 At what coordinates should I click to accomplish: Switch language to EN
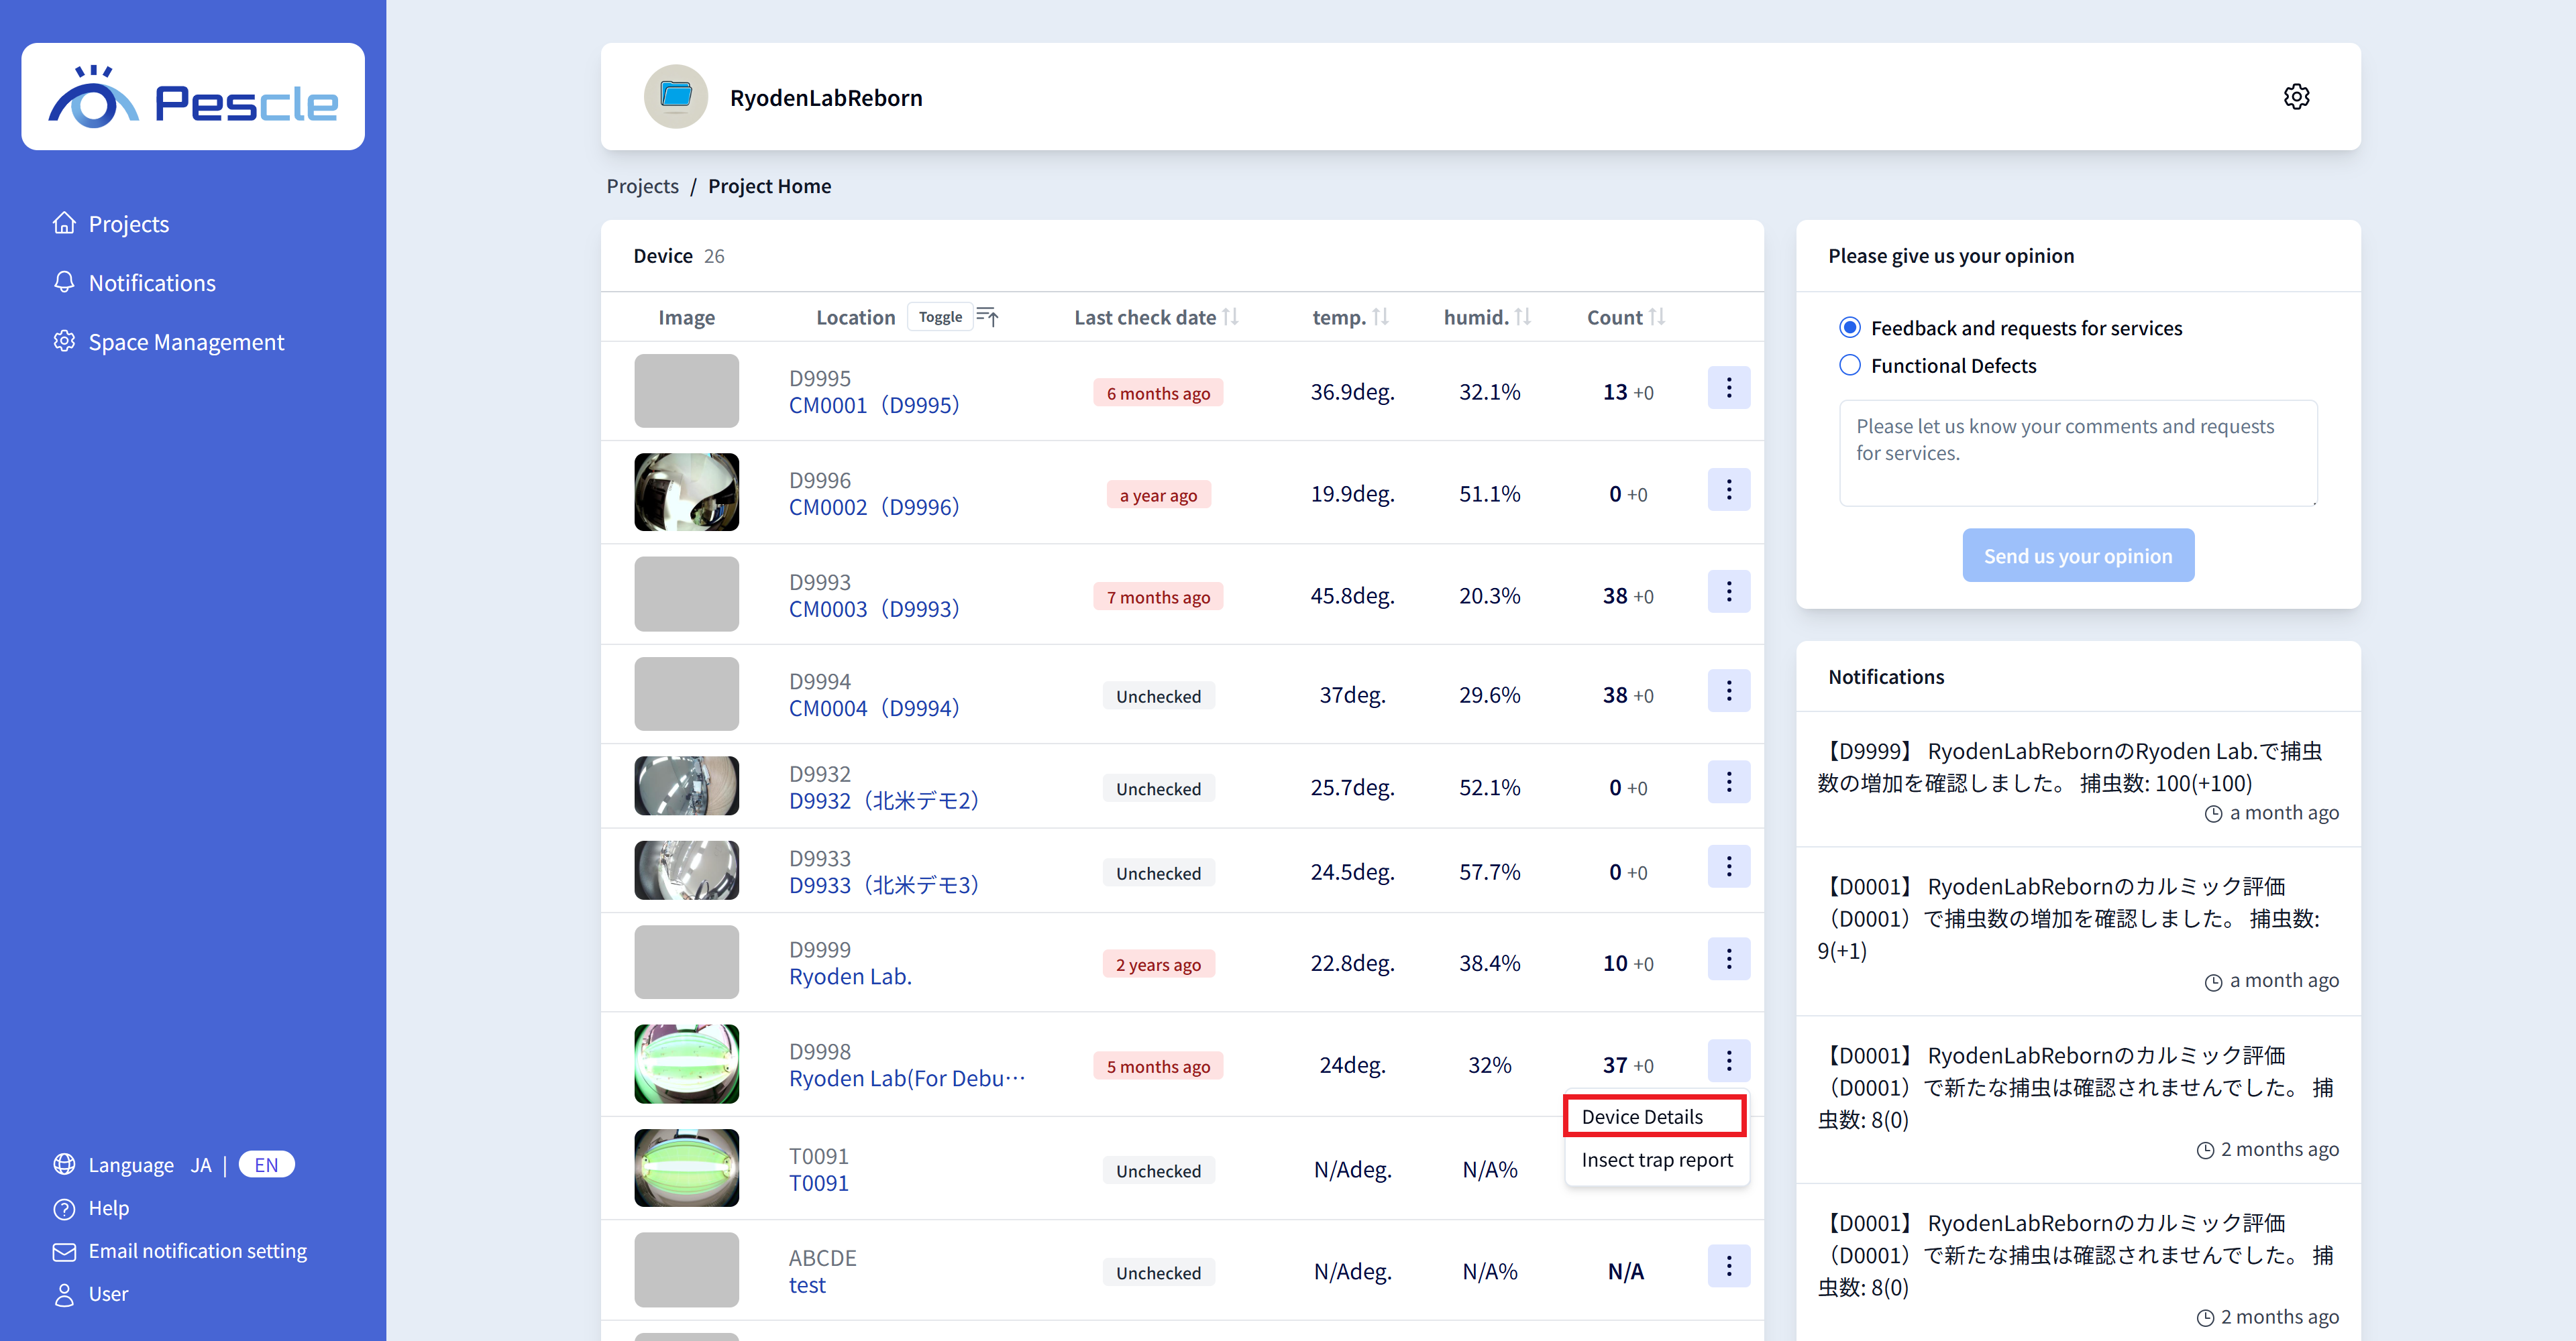(266, 1165)
